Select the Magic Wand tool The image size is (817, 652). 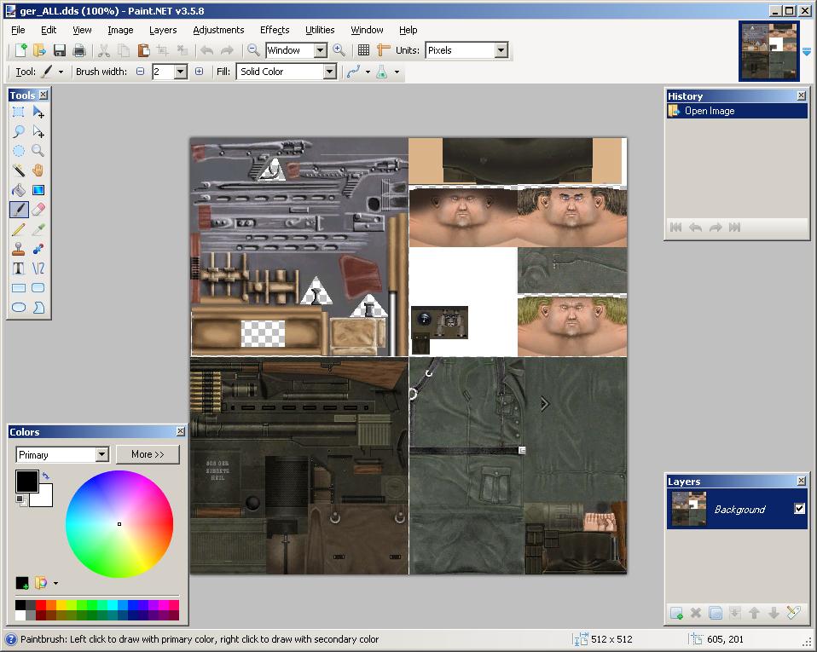coord(18,170)
